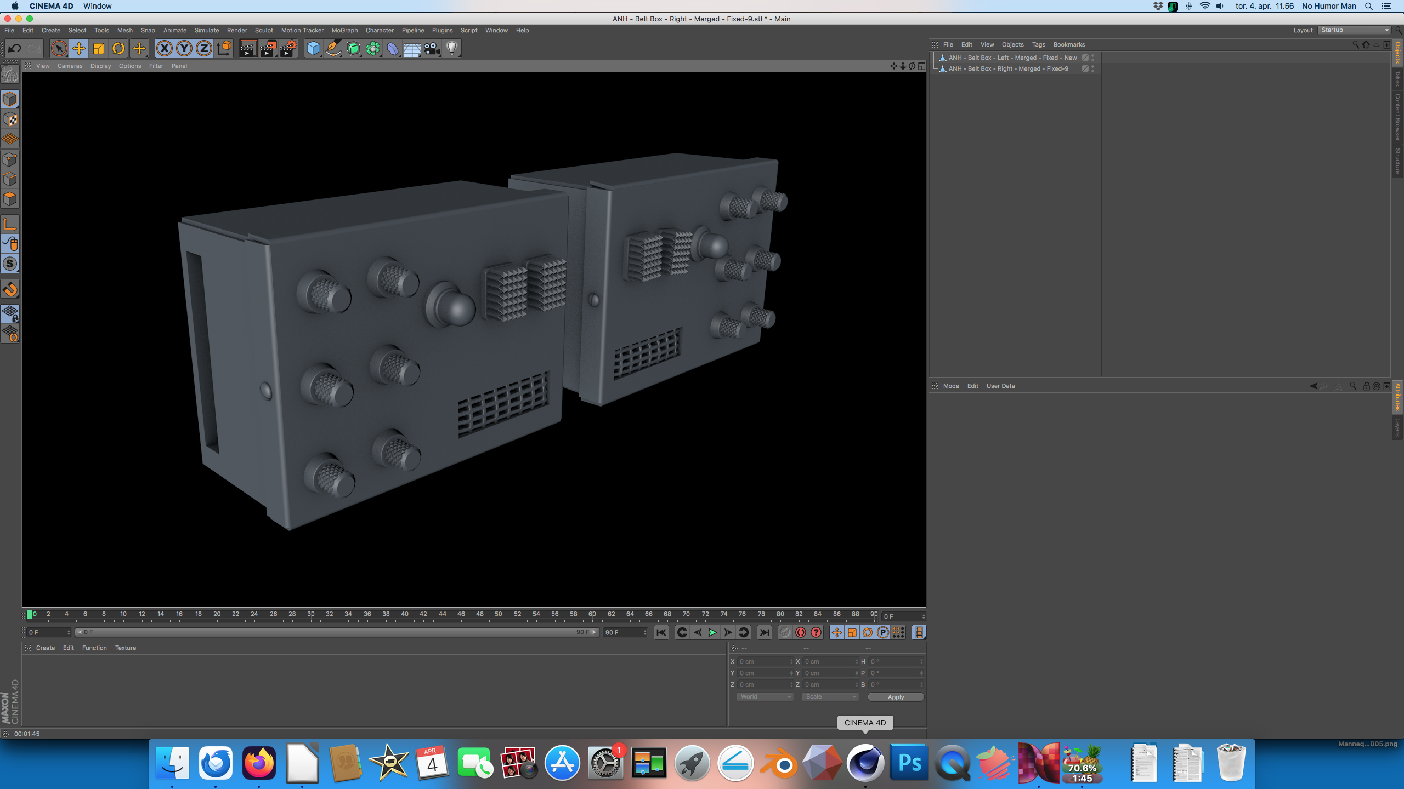This screenshot has height=789, width=1404.
Task: Switch to Content Browser side tab
Action: (x=1397, y=117)
